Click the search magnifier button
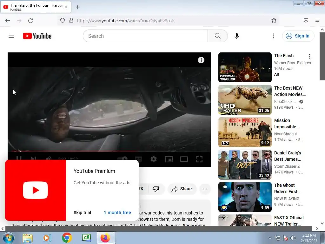This screenshot has height=244, width=325. pos(217,36)
